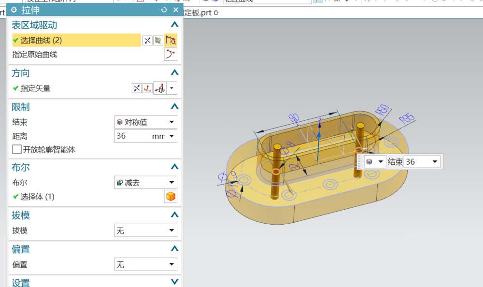
Task: Open the 布尔 减去 dropdown
Action: point(146,183)
